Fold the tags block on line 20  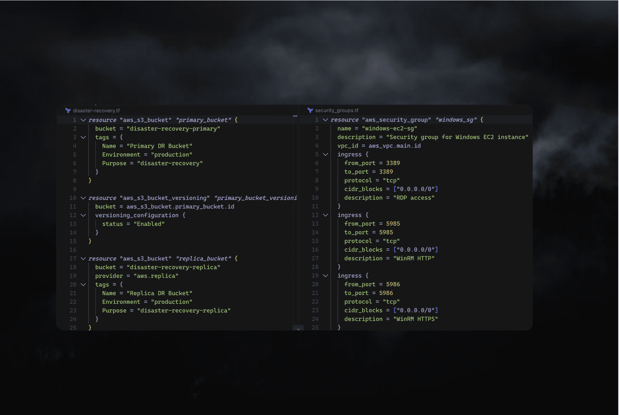click(83, 284)
